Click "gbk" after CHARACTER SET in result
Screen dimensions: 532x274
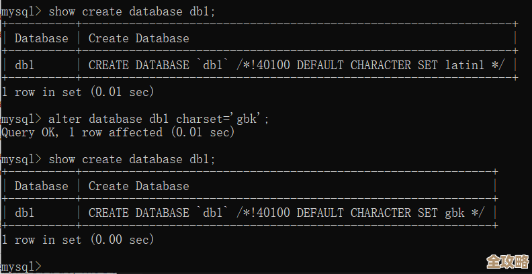click(455, 213)
